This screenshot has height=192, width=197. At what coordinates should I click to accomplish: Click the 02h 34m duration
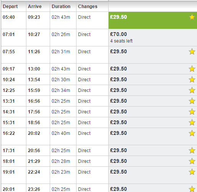[x=61, y=90]
